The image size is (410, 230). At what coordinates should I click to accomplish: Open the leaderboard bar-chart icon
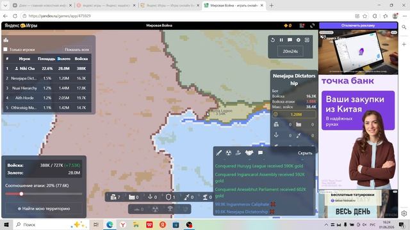(x=6, y=40)
